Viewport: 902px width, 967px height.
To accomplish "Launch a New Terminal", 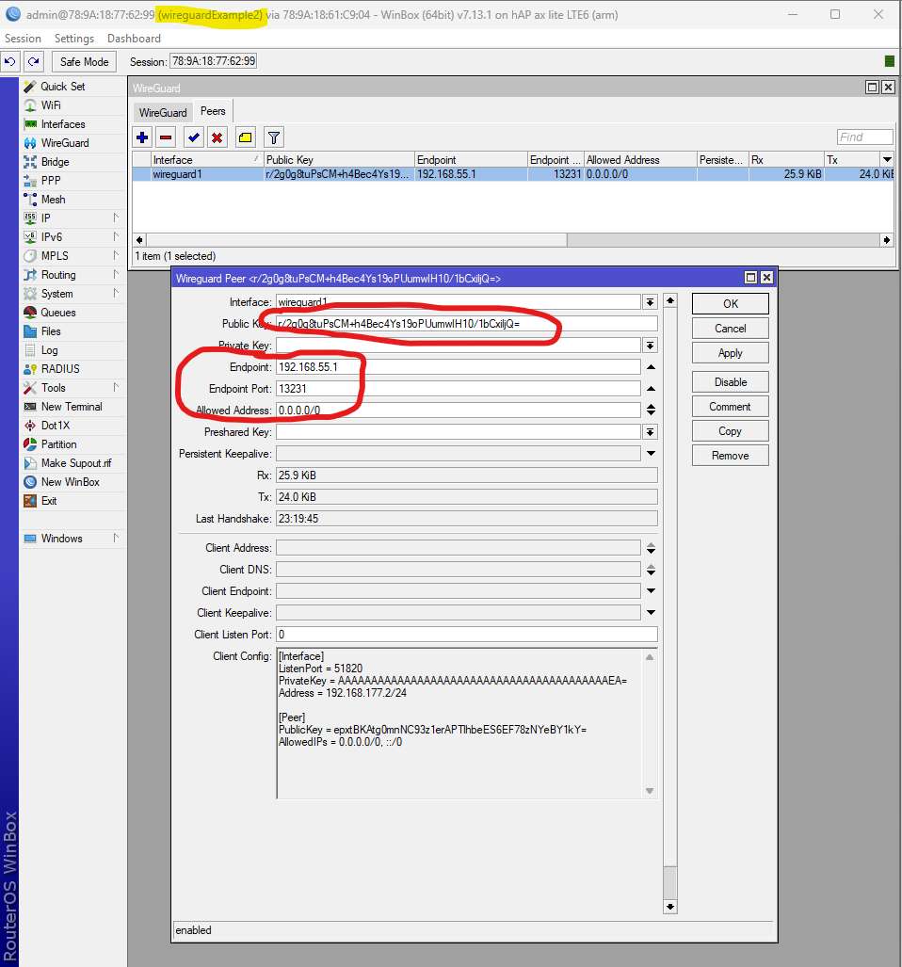I will pyautogui.click(x=71, y=407).
